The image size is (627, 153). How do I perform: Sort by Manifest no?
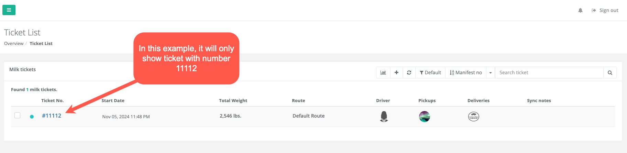tap(466, 73)
